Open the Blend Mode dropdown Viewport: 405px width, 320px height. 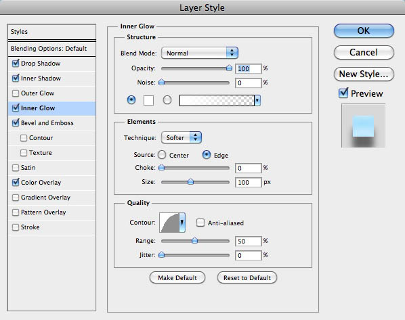tap(199, 53)
